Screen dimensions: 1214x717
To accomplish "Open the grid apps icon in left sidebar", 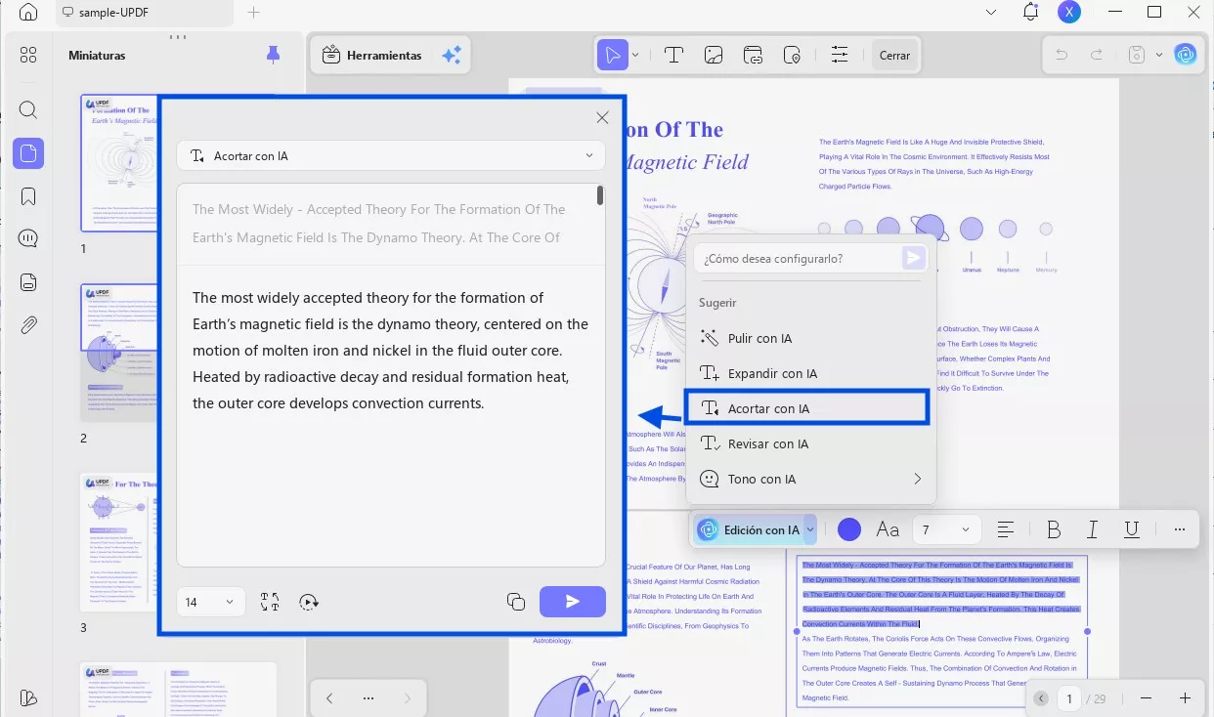I will click(28, 55).
